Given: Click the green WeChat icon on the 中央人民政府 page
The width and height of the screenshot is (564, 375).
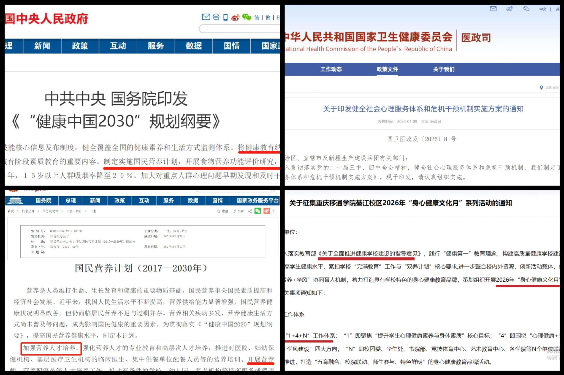Looking at the screenshot, I should click(x=246, y=17).
